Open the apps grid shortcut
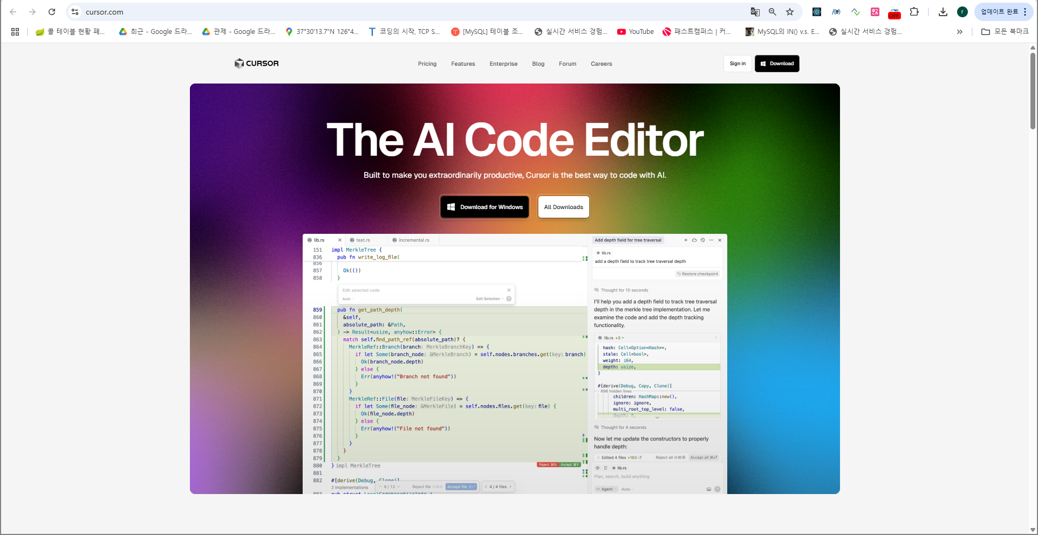Image resolution: width=1038 pixels, height=535 pixels. click(15, 32)
